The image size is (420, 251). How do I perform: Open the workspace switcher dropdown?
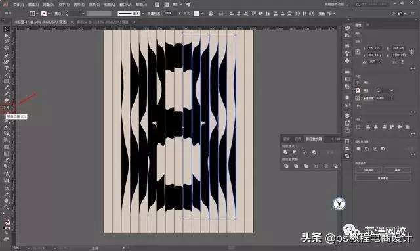[x=337, y=5]
